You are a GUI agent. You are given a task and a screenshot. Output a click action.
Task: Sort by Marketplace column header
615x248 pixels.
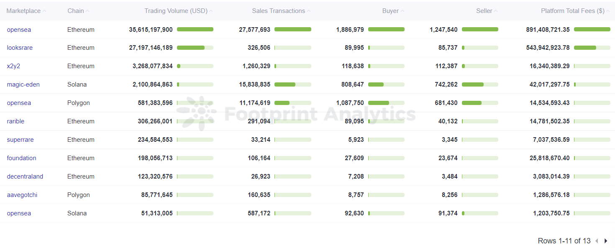point(26,11)
